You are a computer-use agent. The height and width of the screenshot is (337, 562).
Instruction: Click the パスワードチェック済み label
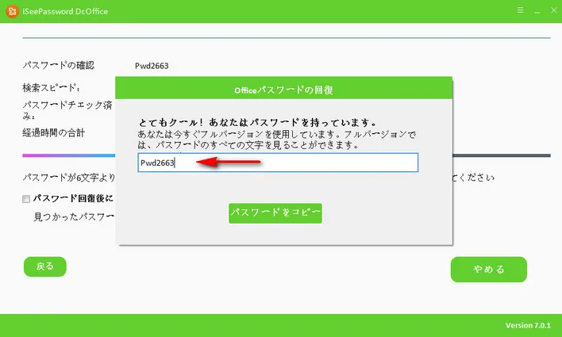[x=67, y=110]
